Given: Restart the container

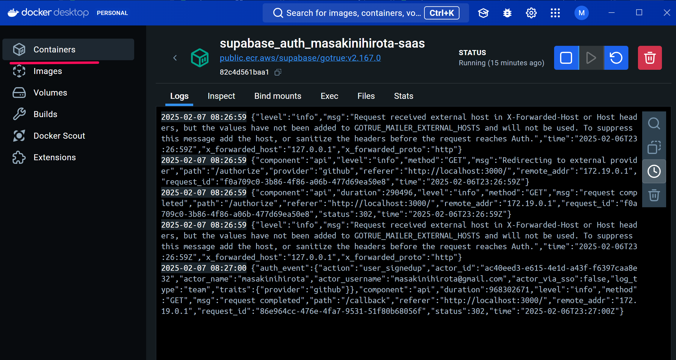Looking at the screenshot, I should [x=616, y=58].
